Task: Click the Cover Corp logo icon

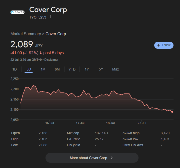Action: coord(17,12)
